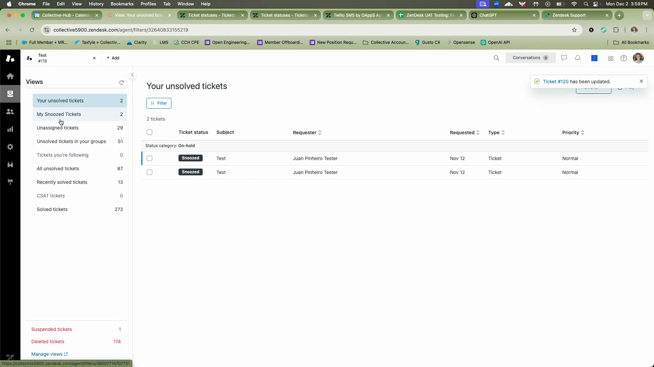Viewport: 654px width, 367px height.
Task: Open the Bookmarks menu in menu bar
Action: click(122, 4)
